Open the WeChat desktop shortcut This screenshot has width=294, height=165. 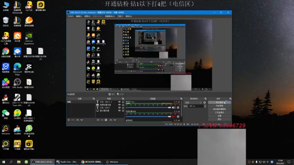(6, 114)
